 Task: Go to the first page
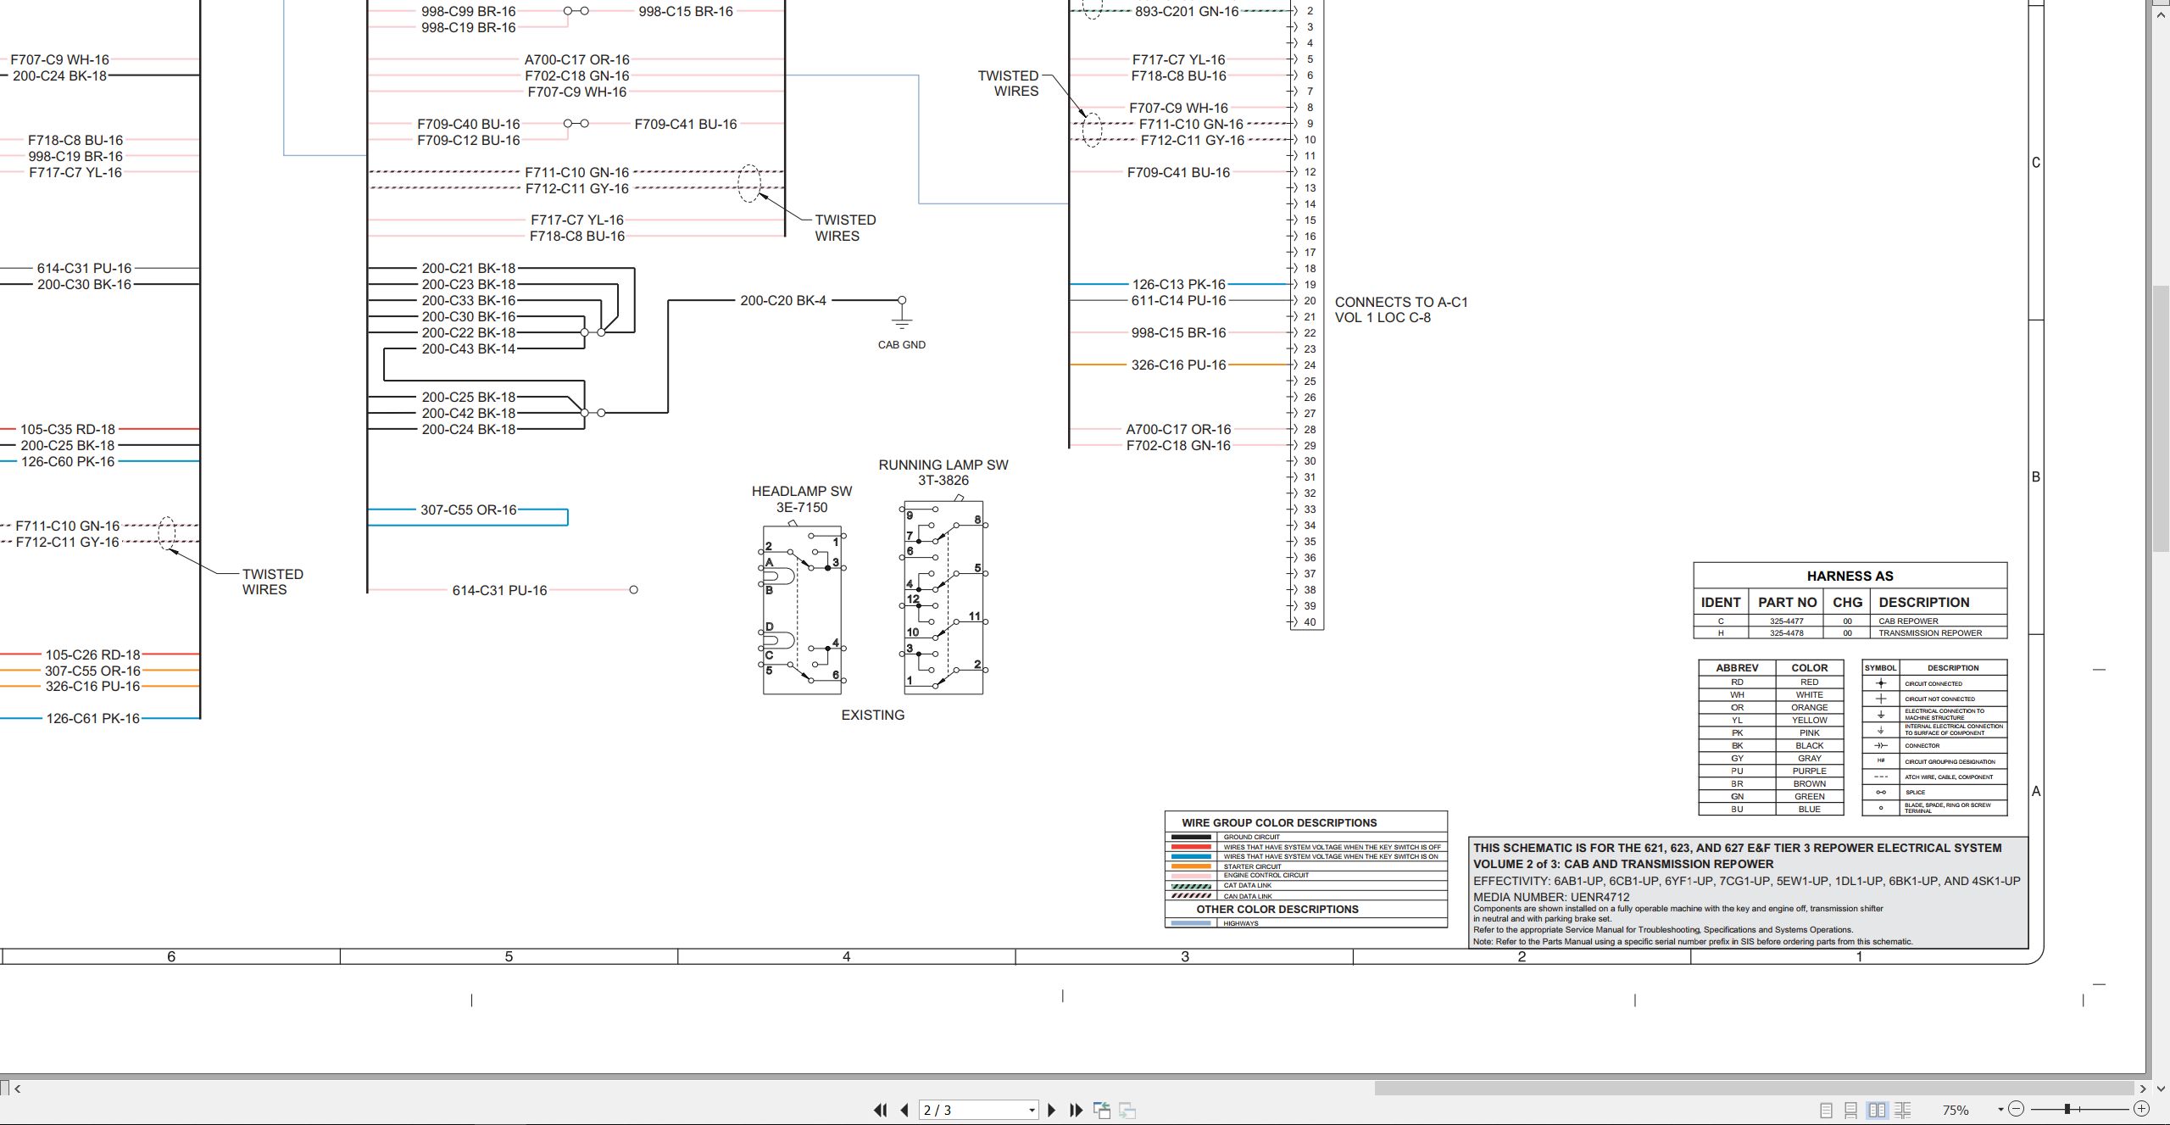[880, 1110]
